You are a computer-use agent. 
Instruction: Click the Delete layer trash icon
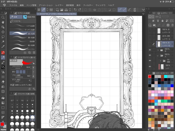pos(172,25)
